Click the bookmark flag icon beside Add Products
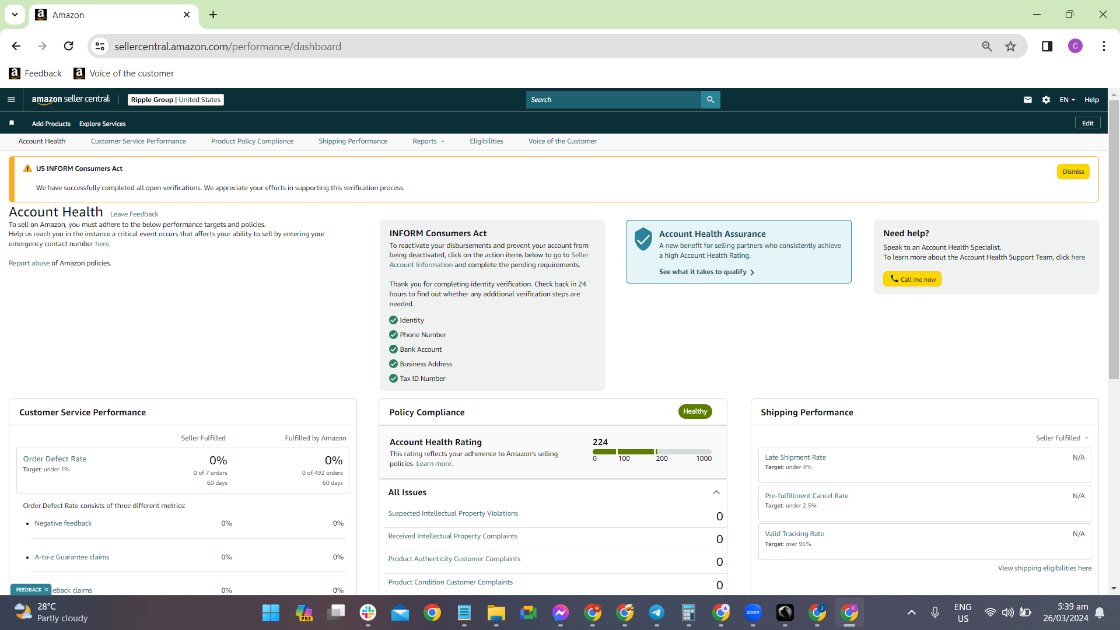This screenshot has height=630, width=1120. 12,123
